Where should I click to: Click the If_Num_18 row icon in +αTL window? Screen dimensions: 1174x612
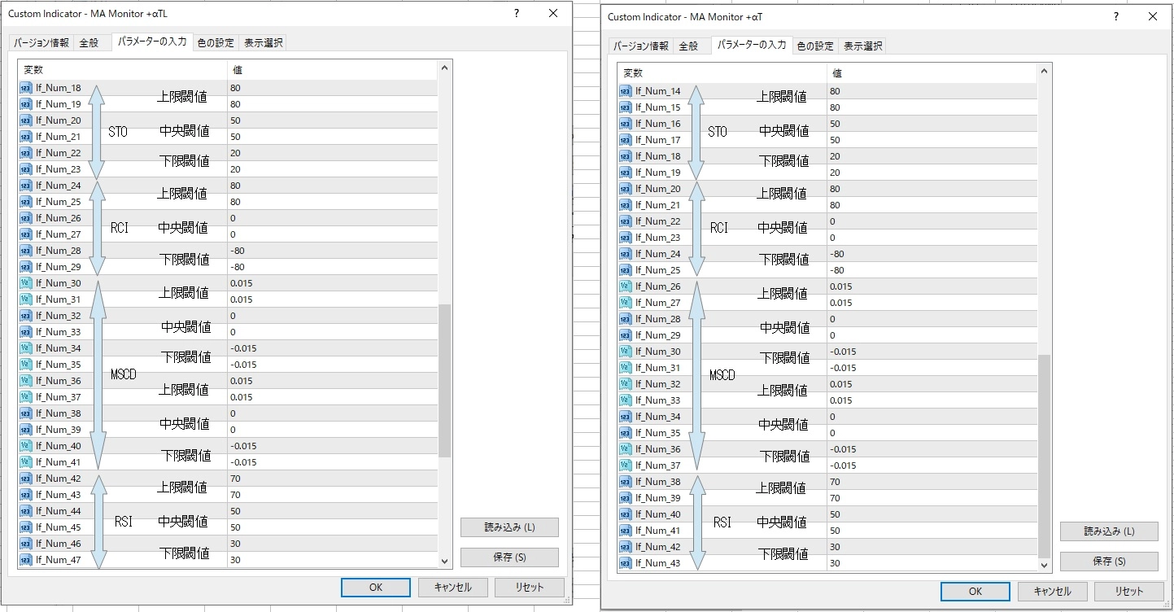pos(26,88)
